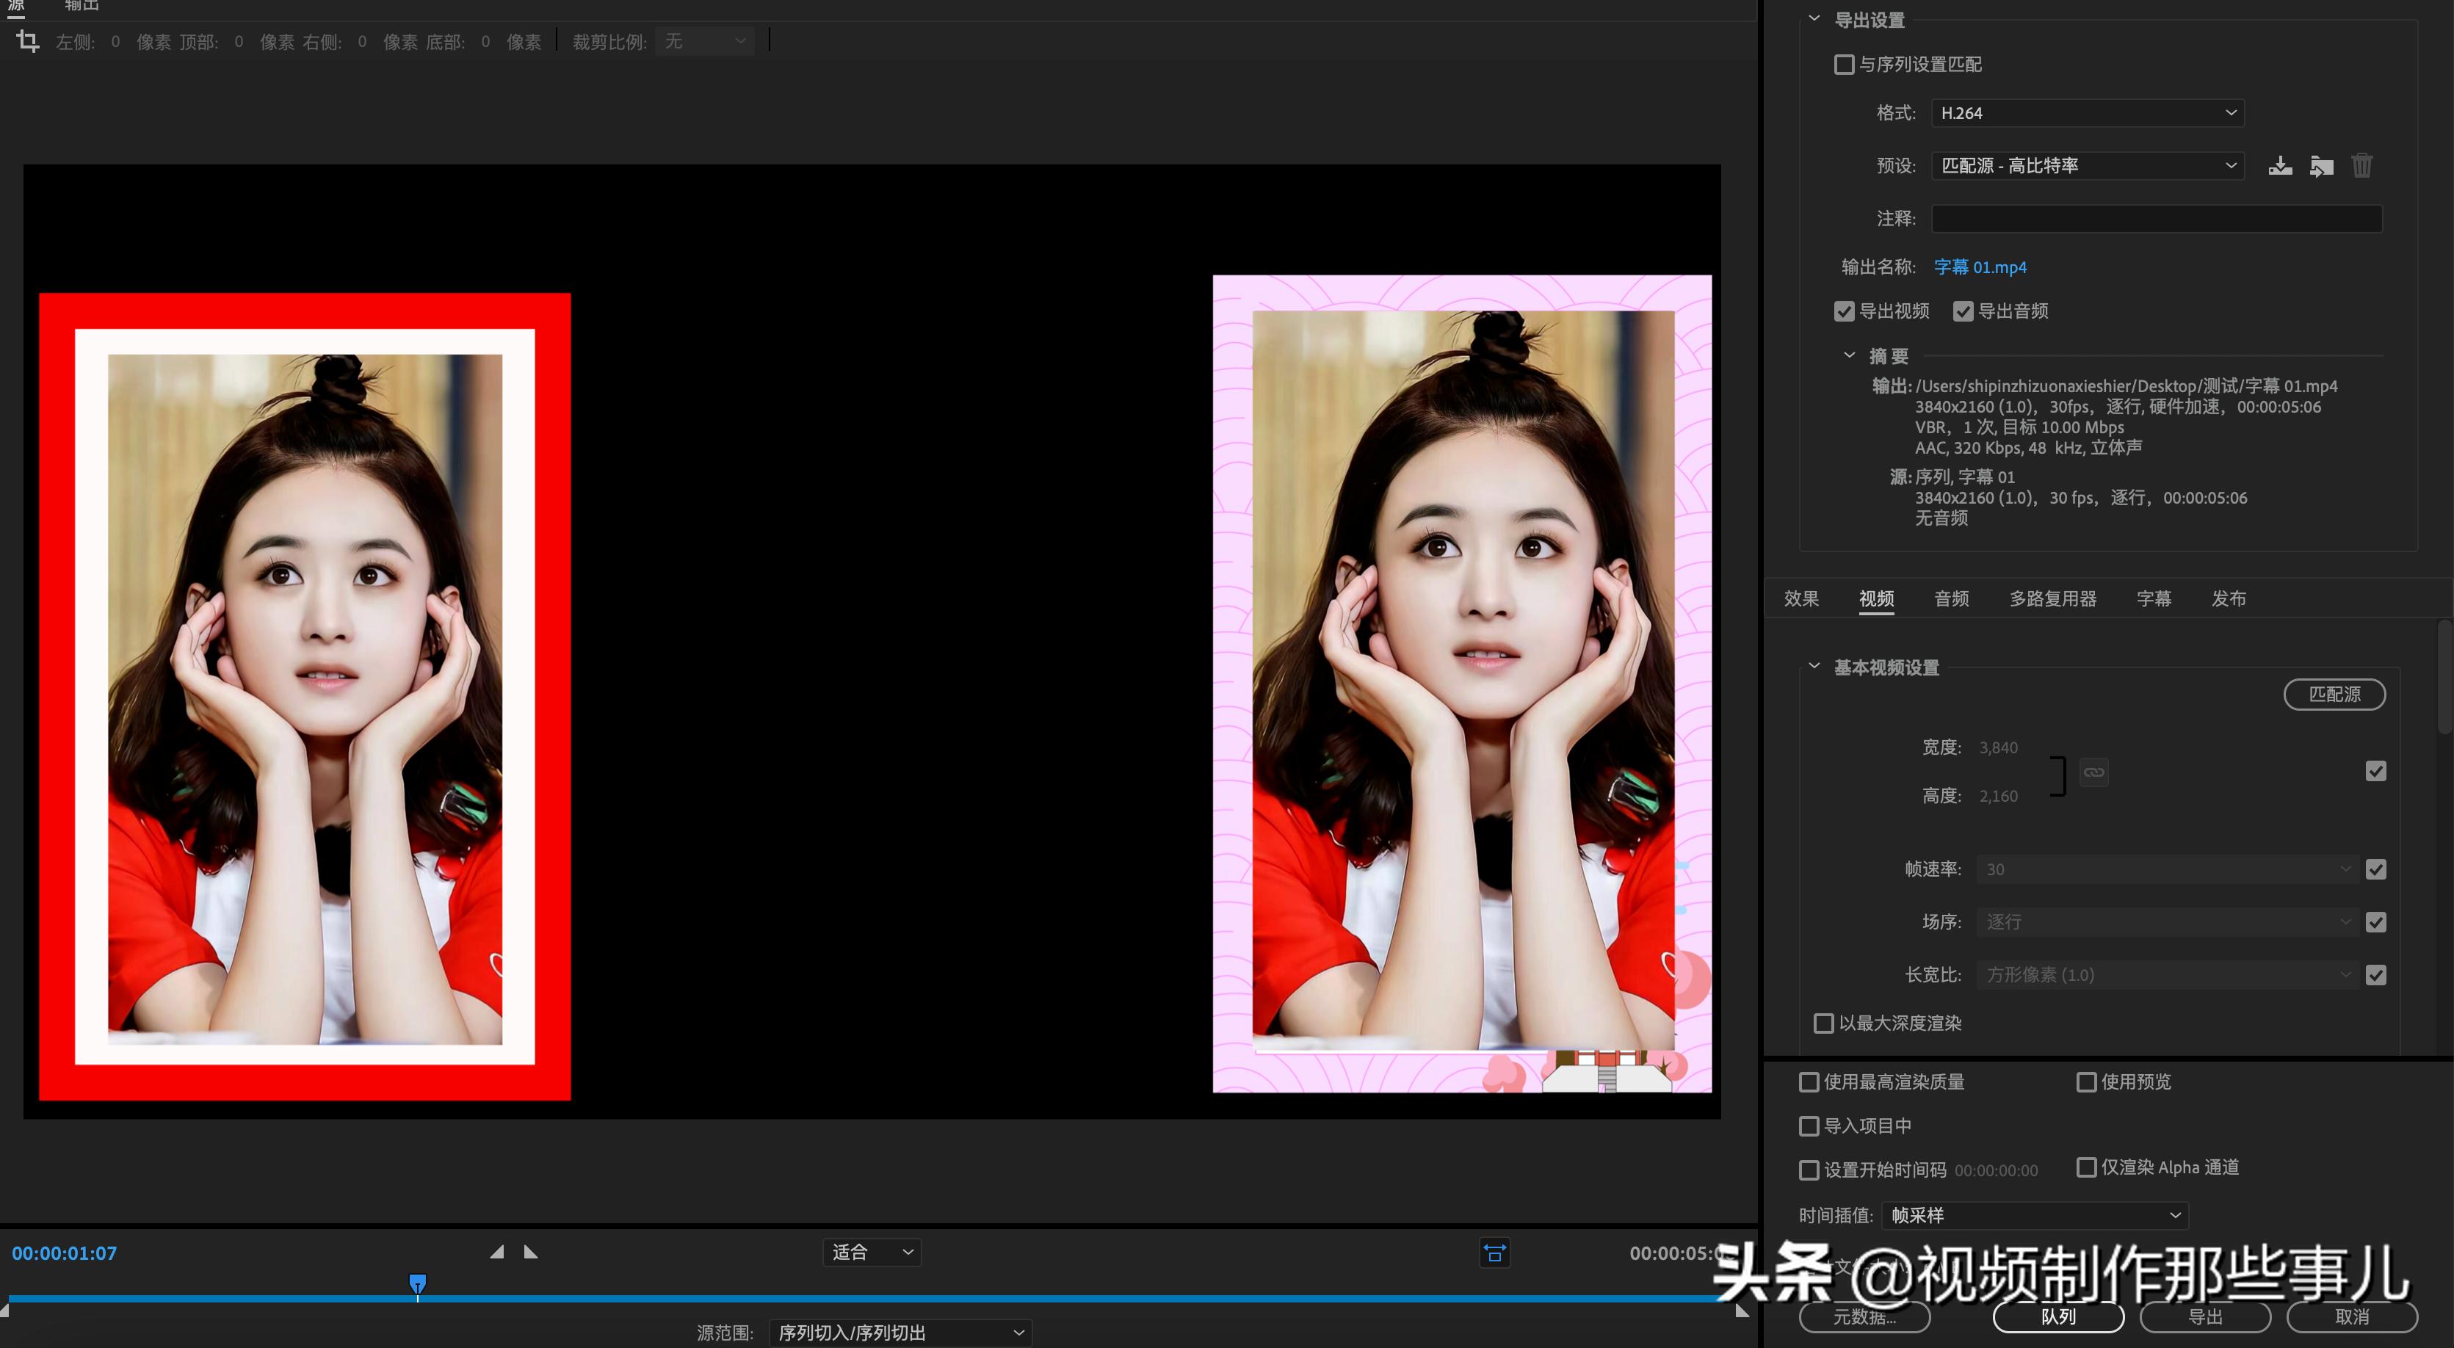
Task: Open the 时间插值 dropdown
Action: coord(2035,1214)
